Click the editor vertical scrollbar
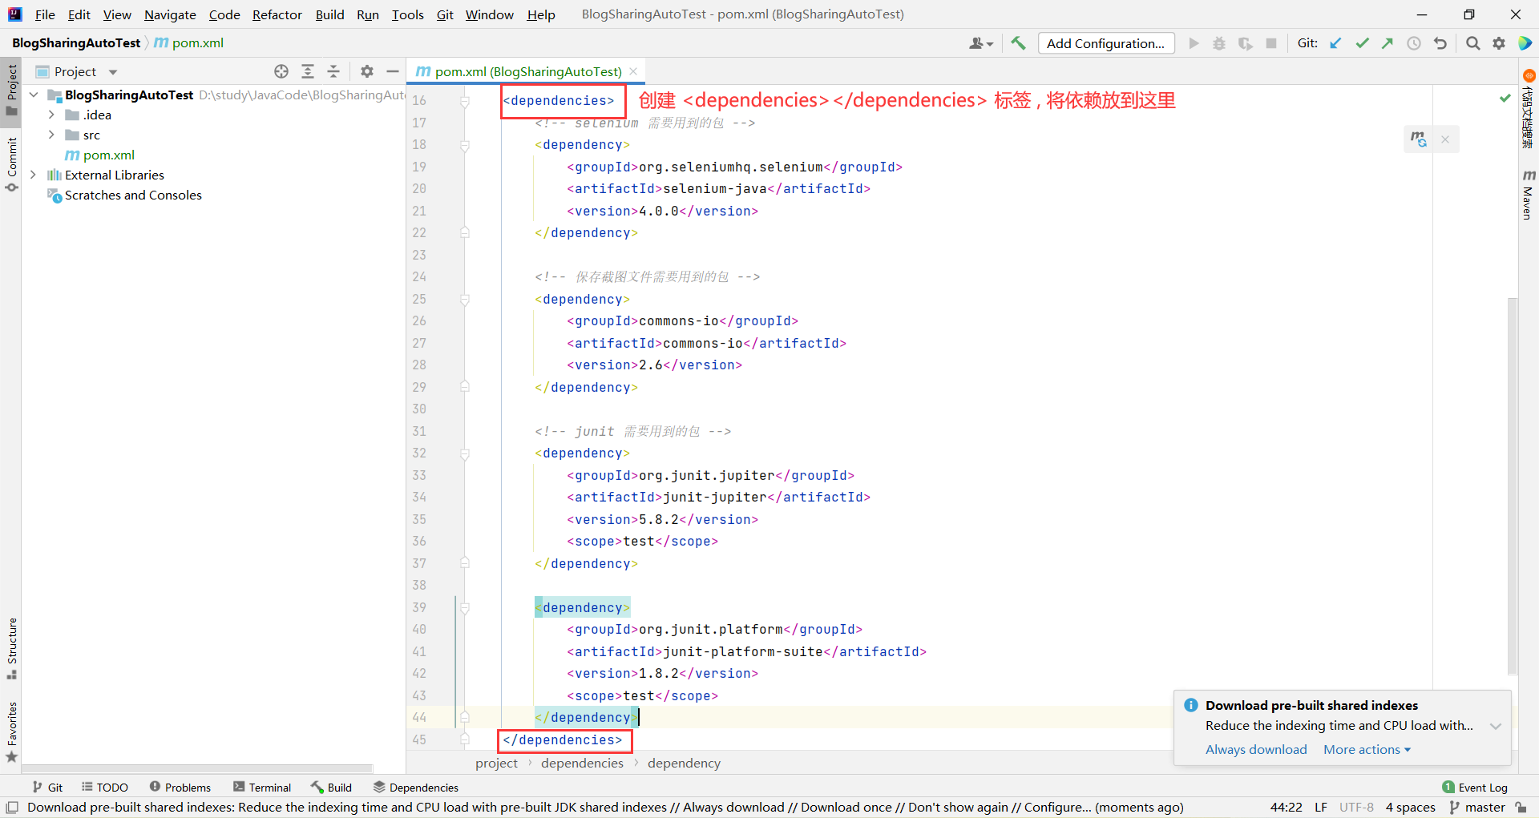 (1513, 487)
